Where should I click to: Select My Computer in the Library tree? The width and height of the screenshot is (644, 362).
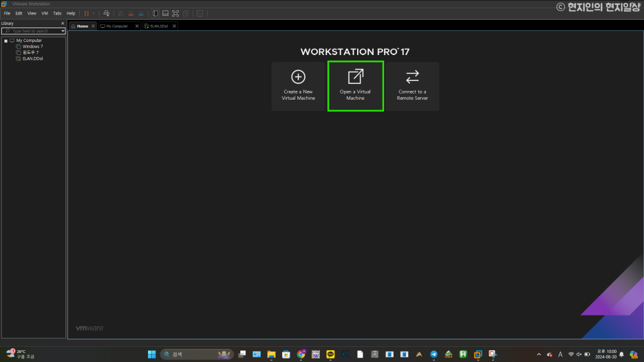pos(29,41)
